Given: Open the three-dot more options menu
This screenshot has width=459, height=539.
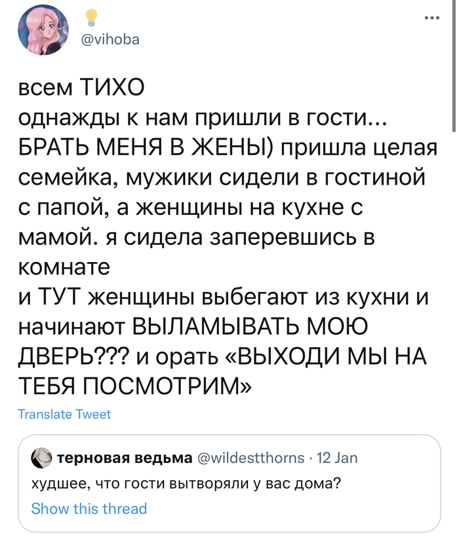Looking at the screenshot, I should coord(431,18).
